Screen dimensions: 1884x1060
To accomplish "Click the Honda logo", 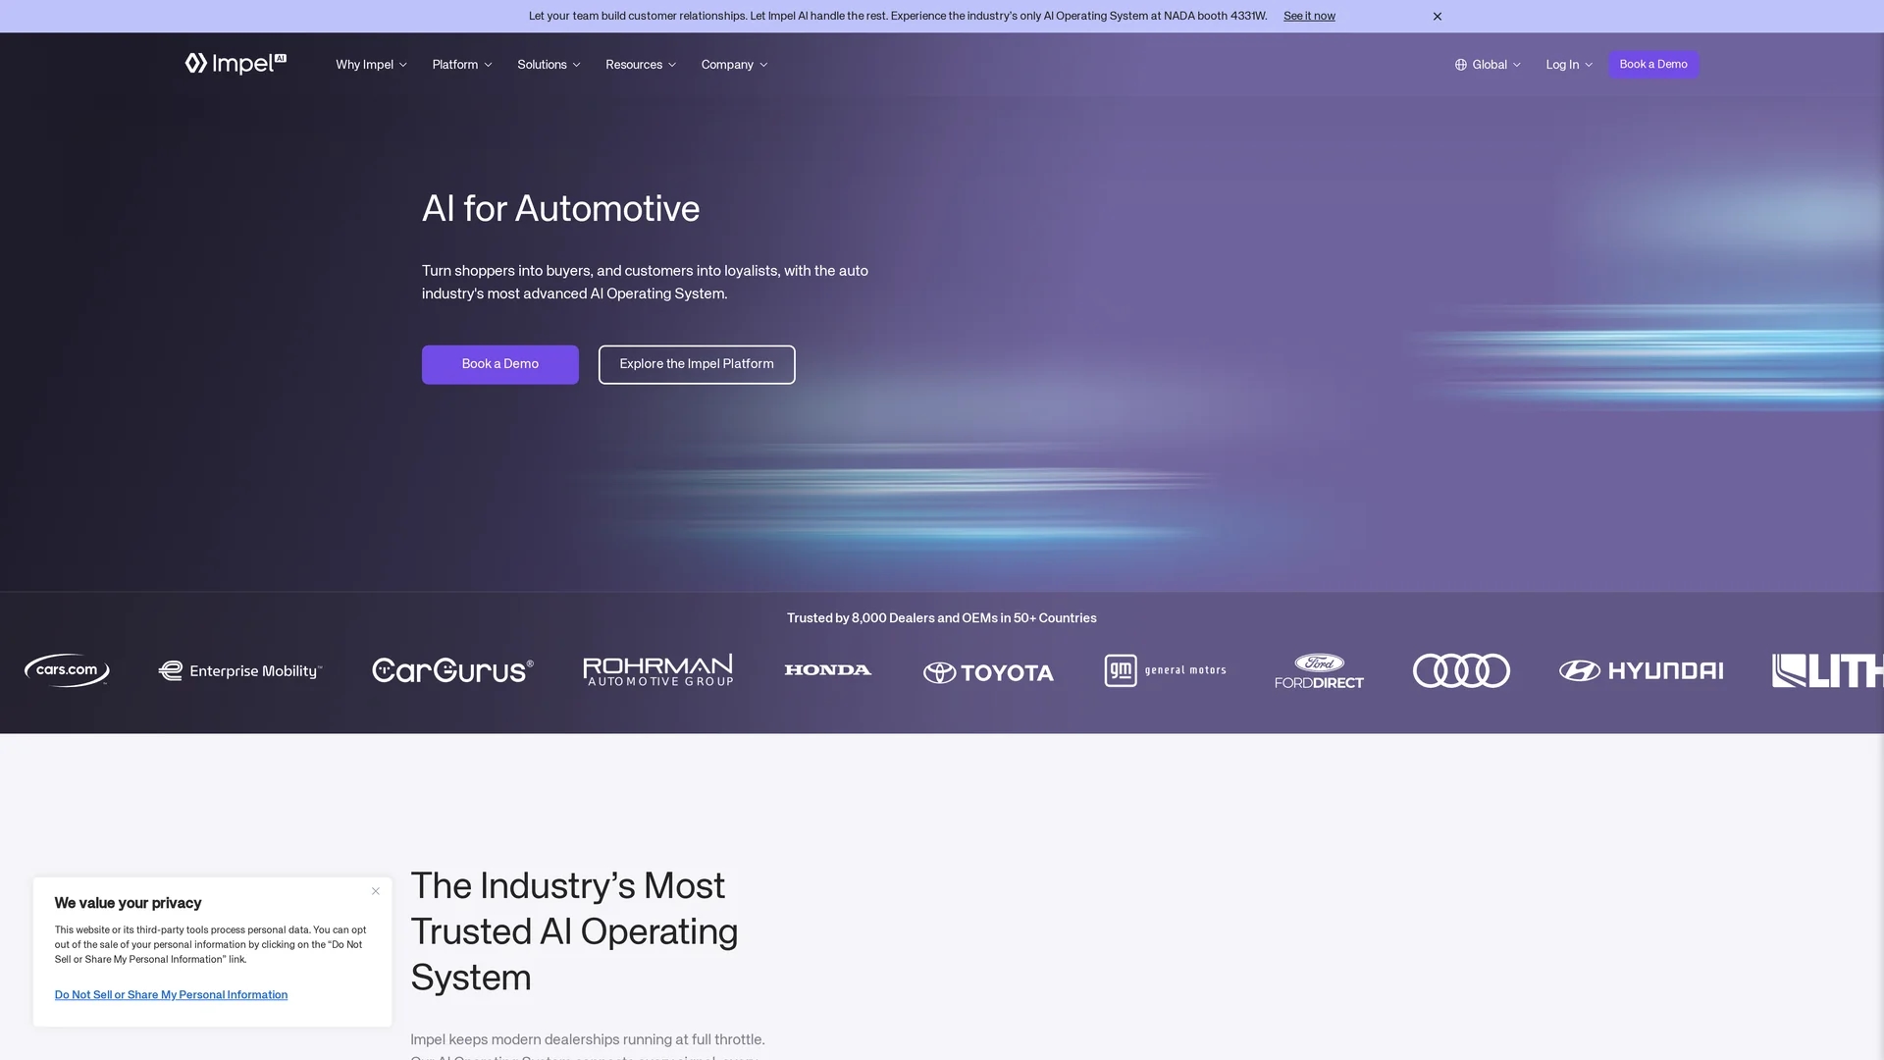I will [828, 670].
